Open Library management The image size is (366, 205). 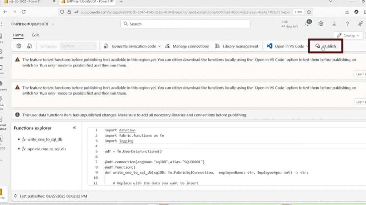(237, 46)
